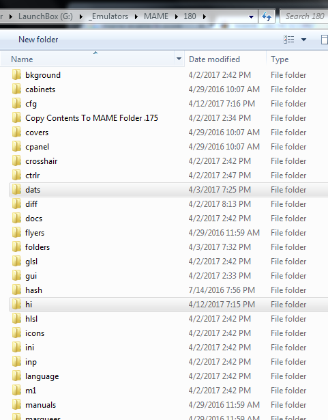Go to _Emulators in address bar

(x=108, y=16)
